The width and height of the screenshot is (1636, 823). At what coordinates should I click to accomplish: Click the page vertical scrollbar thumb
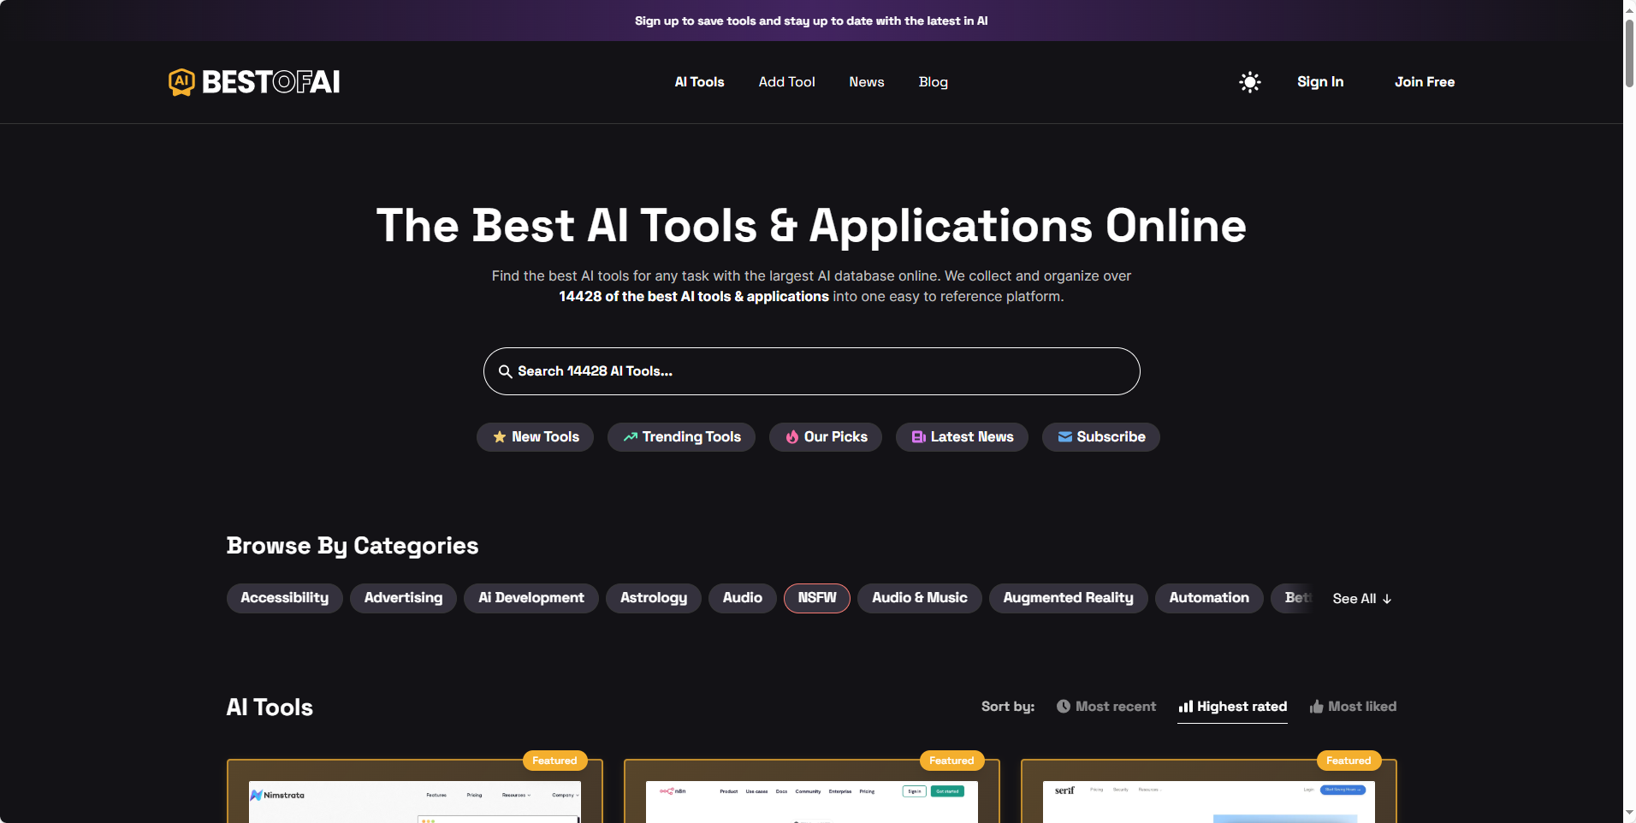tap(1629, 51)
